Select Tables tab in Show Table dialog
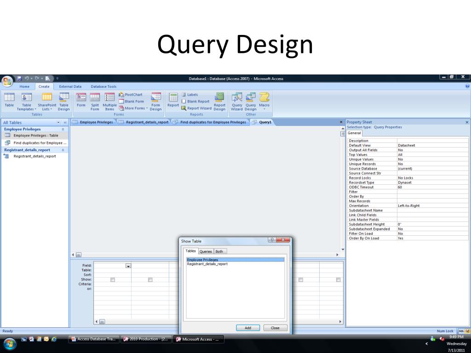Viewport: 471px width, 353px height. point(190,251)
